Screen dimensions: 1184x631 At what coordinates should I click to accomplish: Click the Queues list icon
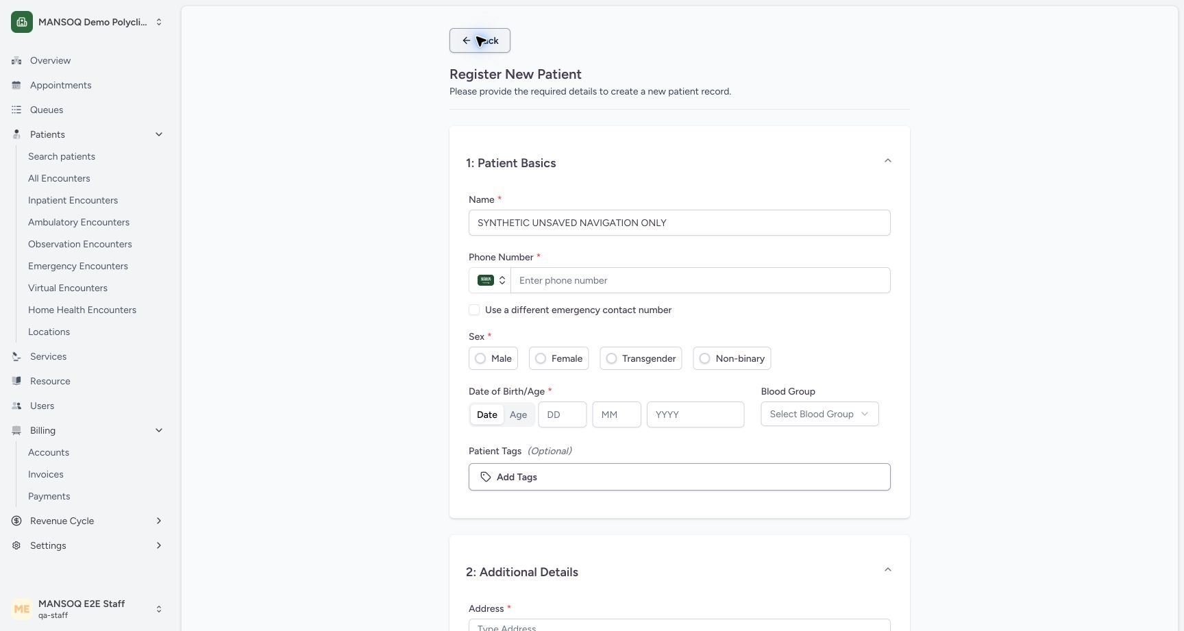tap(16, 110)
